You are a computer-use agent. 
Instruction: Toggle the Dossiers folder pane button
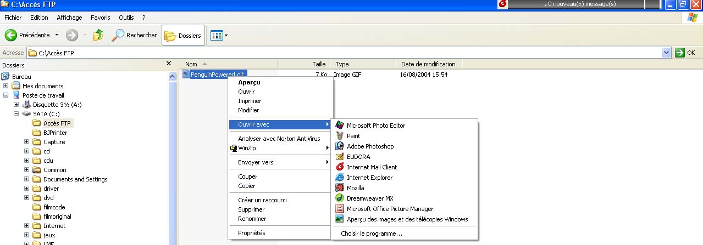(184, 36)
